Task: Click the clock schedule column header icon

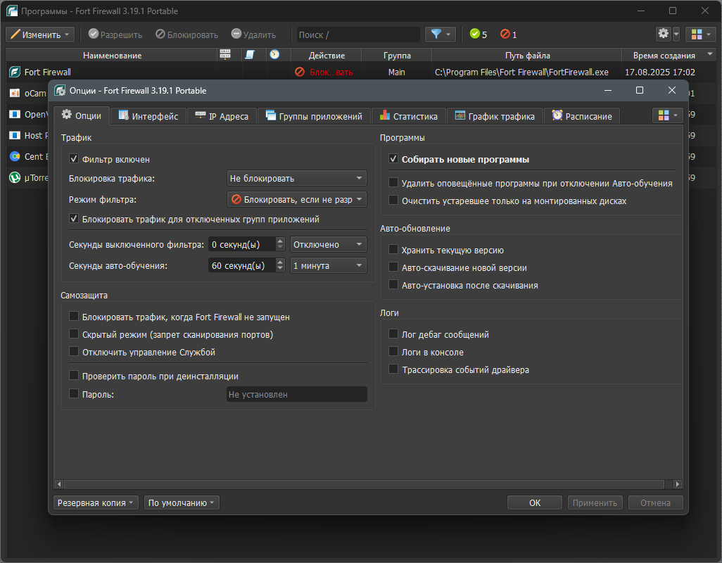Action: click(274, 55)
